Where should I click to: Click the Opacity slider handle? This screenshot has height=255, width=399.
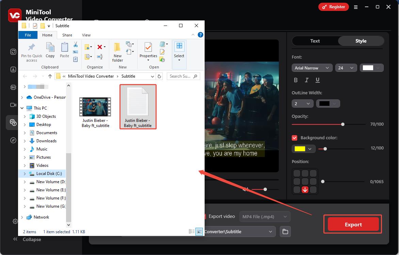point(343,124)
